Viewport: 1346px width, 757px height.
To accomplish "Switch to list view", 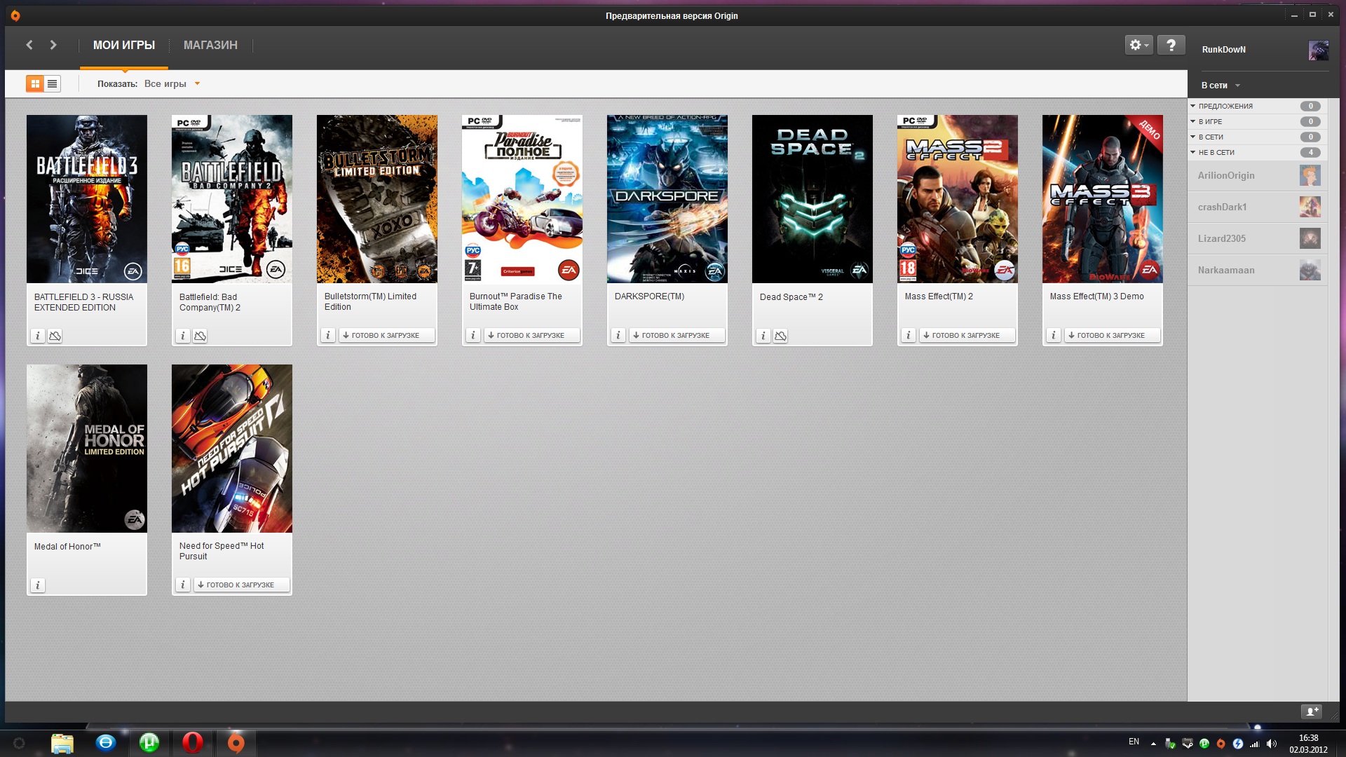I will [x=53, y=83].
